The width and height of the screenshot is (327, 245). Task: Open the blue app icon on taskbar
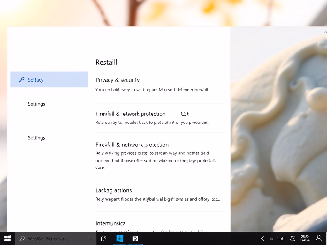point(120,238)
